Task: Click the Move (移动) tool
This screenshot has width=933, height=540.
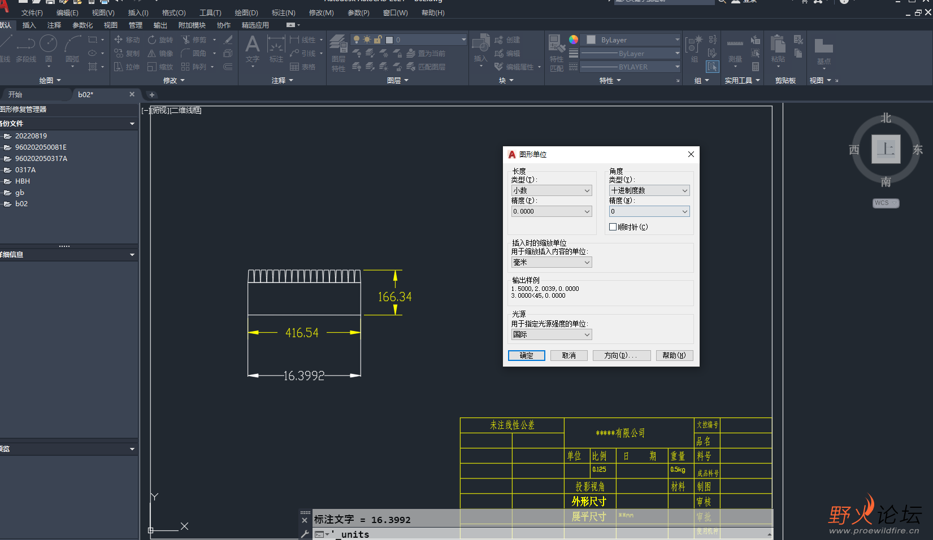Action: coord(127,40)
